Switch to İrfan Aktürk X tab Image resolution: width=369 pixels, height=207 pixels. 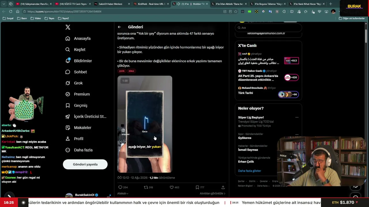coord(229,4)
